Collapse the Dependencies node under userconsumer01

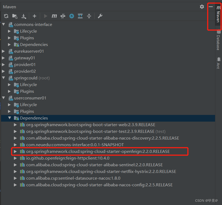point(10,118)
